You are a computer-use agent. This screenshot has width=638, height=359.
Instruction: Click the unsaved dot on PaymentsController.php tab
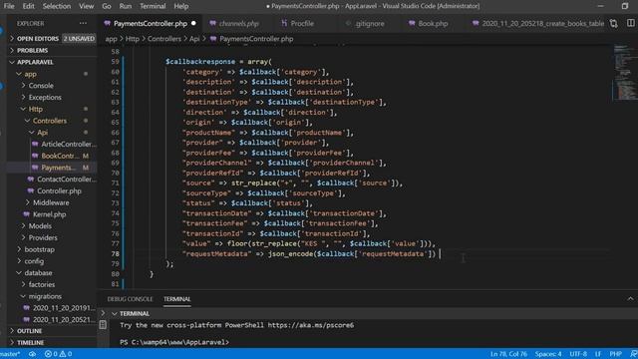193,23
